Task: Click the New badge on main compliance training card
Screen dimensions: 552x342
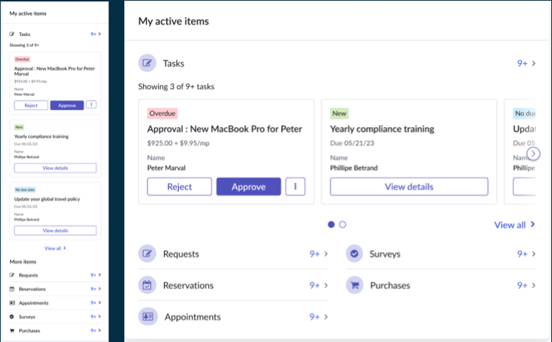Action: coord(339,114)
